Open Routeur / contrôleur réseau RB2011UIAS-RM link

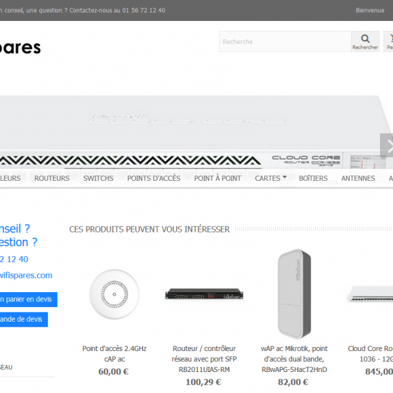(204, 359)
